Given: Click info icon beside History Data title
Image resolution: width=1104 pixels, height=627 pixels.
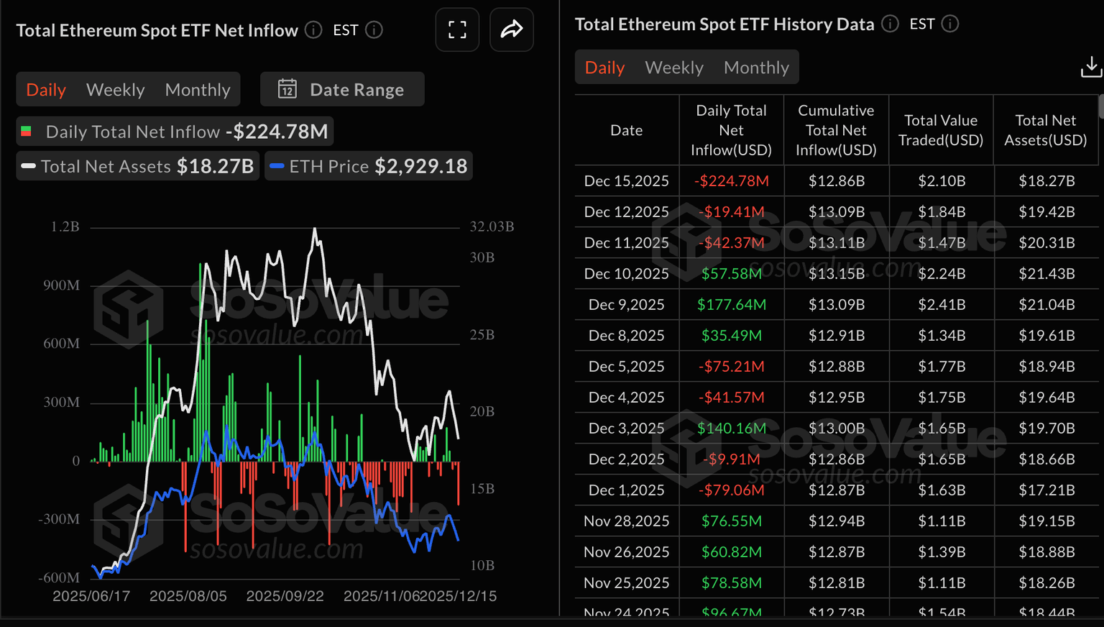Looking at the screenshot, I should pos(890,24).
